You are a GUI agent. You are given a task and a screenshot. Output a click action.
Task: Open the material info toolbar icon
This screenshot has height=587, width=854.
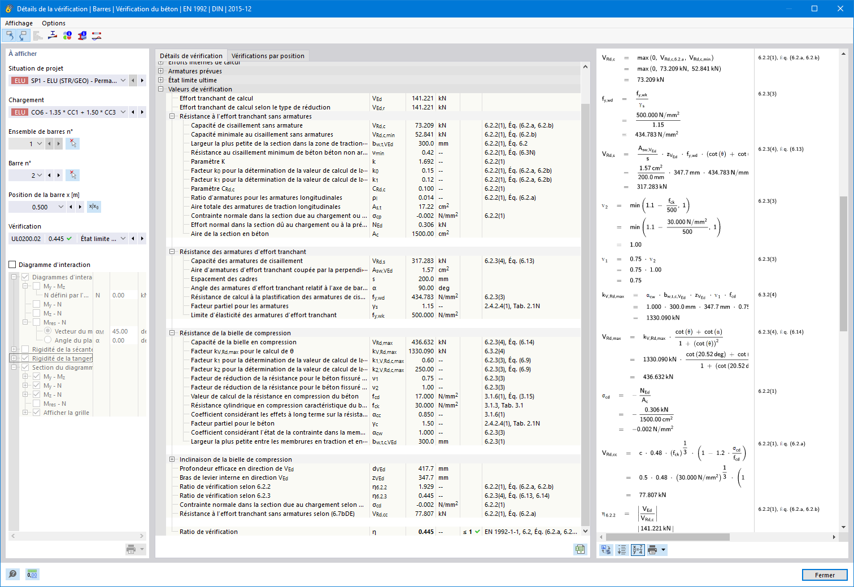(67, 36)
